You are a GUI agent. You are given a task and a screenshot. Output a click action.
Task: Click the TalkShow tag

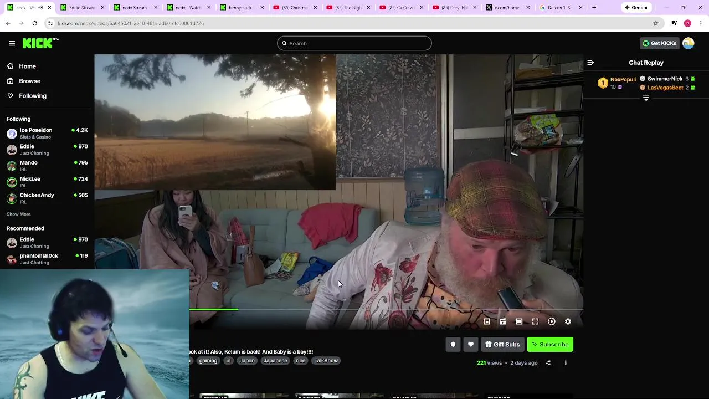pos(326,361)
